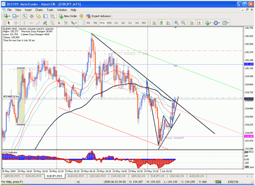Open the View menu
Image resolution: width=255 pixels, height=185 pixels.
[x=18, y=10]
